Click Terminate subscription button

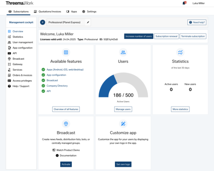click(193, 36)
